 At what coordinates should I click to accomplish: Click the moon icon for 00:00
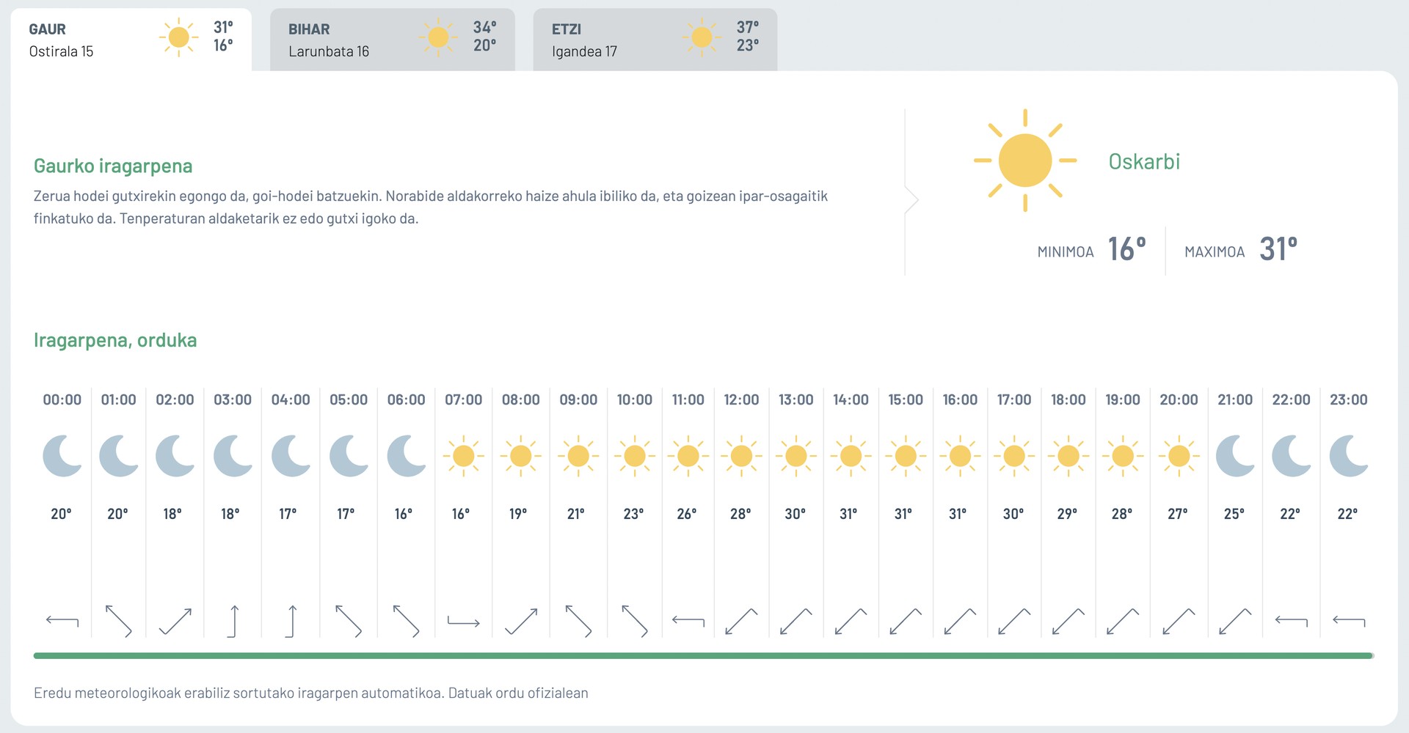[62, 456]
